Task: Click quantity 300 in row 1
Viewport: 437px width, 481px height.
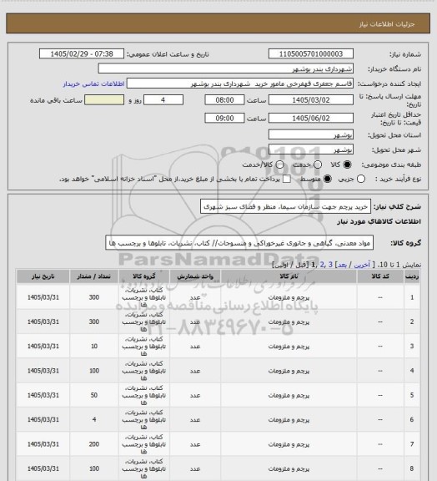Action: click(x=94, y=297)
